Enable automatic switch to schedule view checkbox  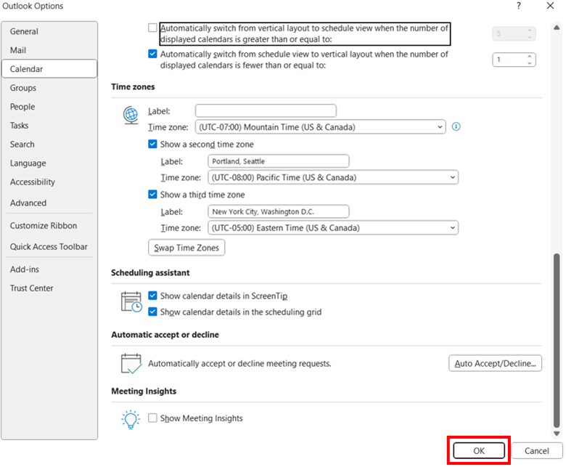[x=152, y=28]
